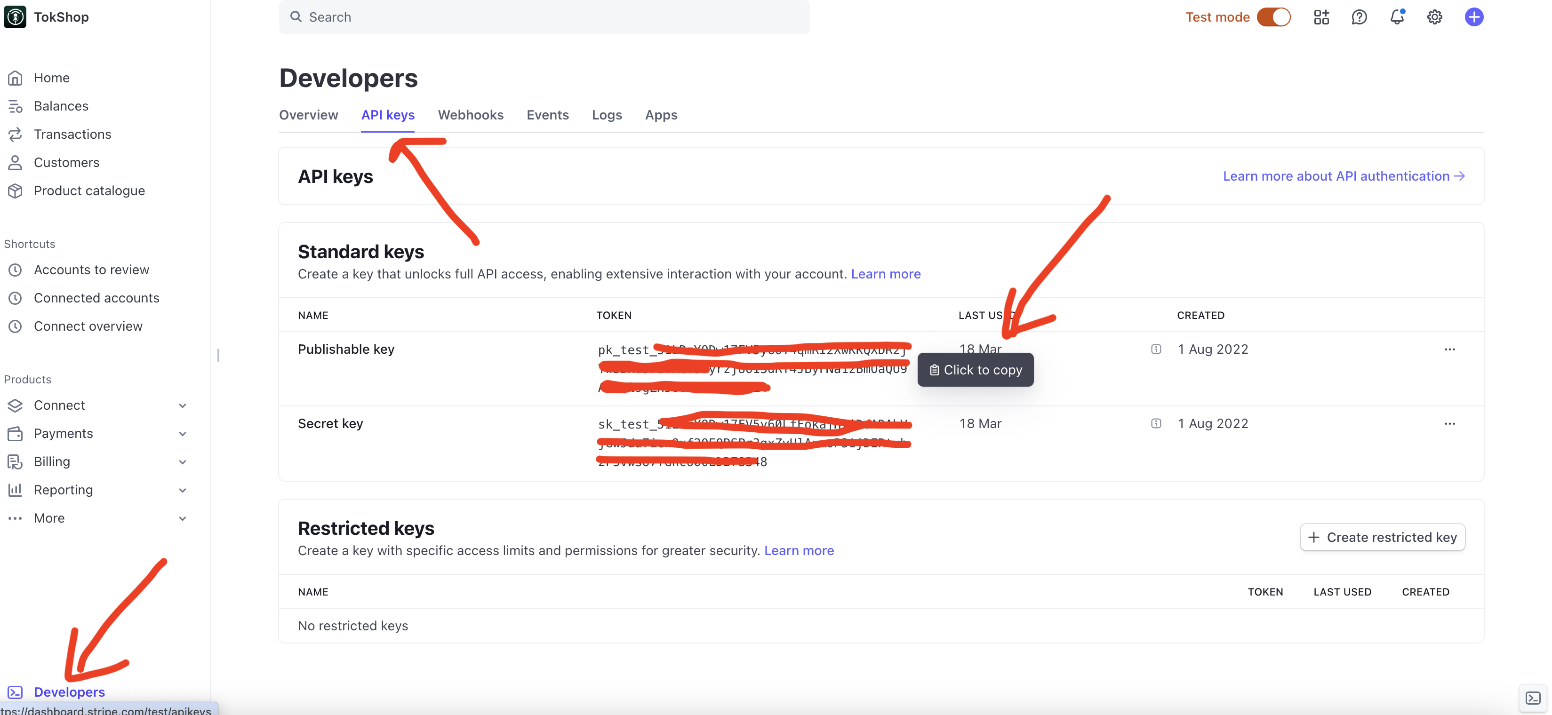This screenshot has width=1552, height=715.
Task: Open Publishable key three-dot menu
Action: 1449,350
